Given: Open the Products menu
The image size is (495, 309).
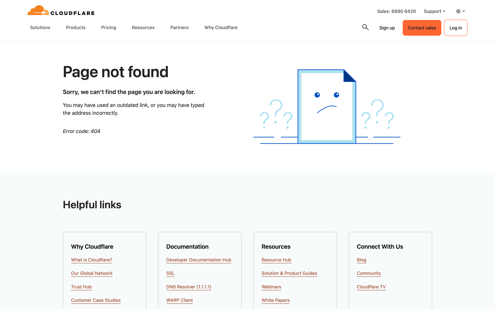Looking at the screenshot, I should [76, 28].
